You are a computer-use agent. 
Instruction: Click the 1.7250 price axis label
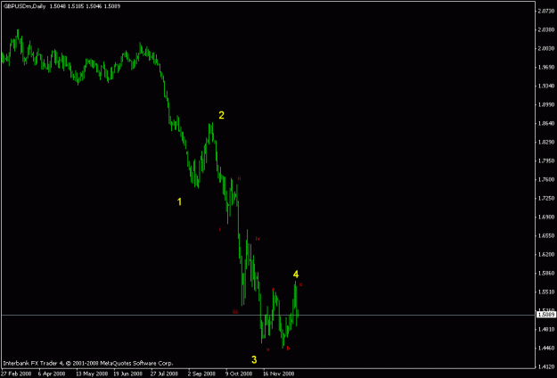pos(546,198)
